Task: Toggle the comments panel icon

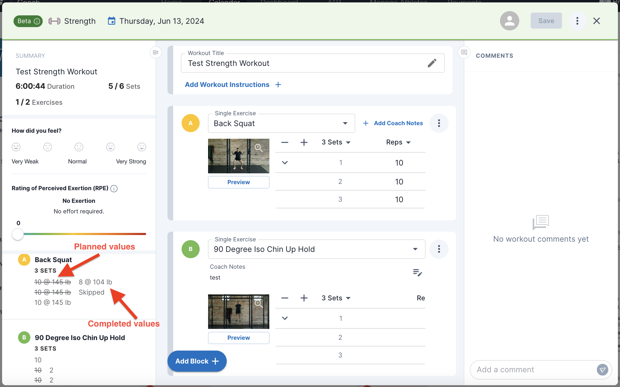Action: pos(464,53)
